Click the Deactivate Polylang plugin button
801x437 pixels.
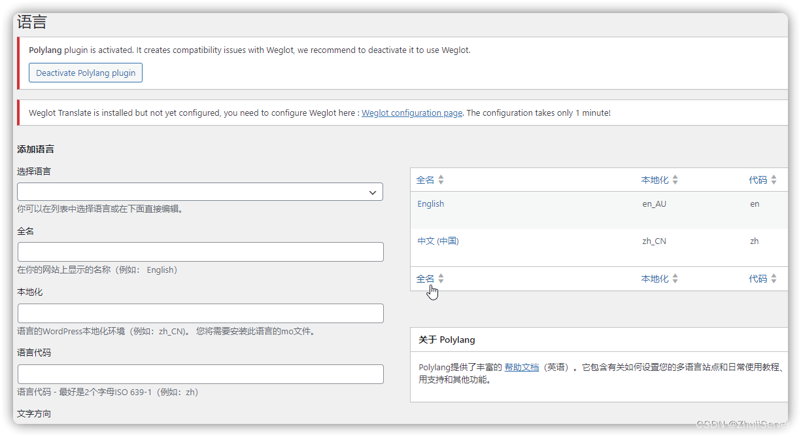coord(86,73)
